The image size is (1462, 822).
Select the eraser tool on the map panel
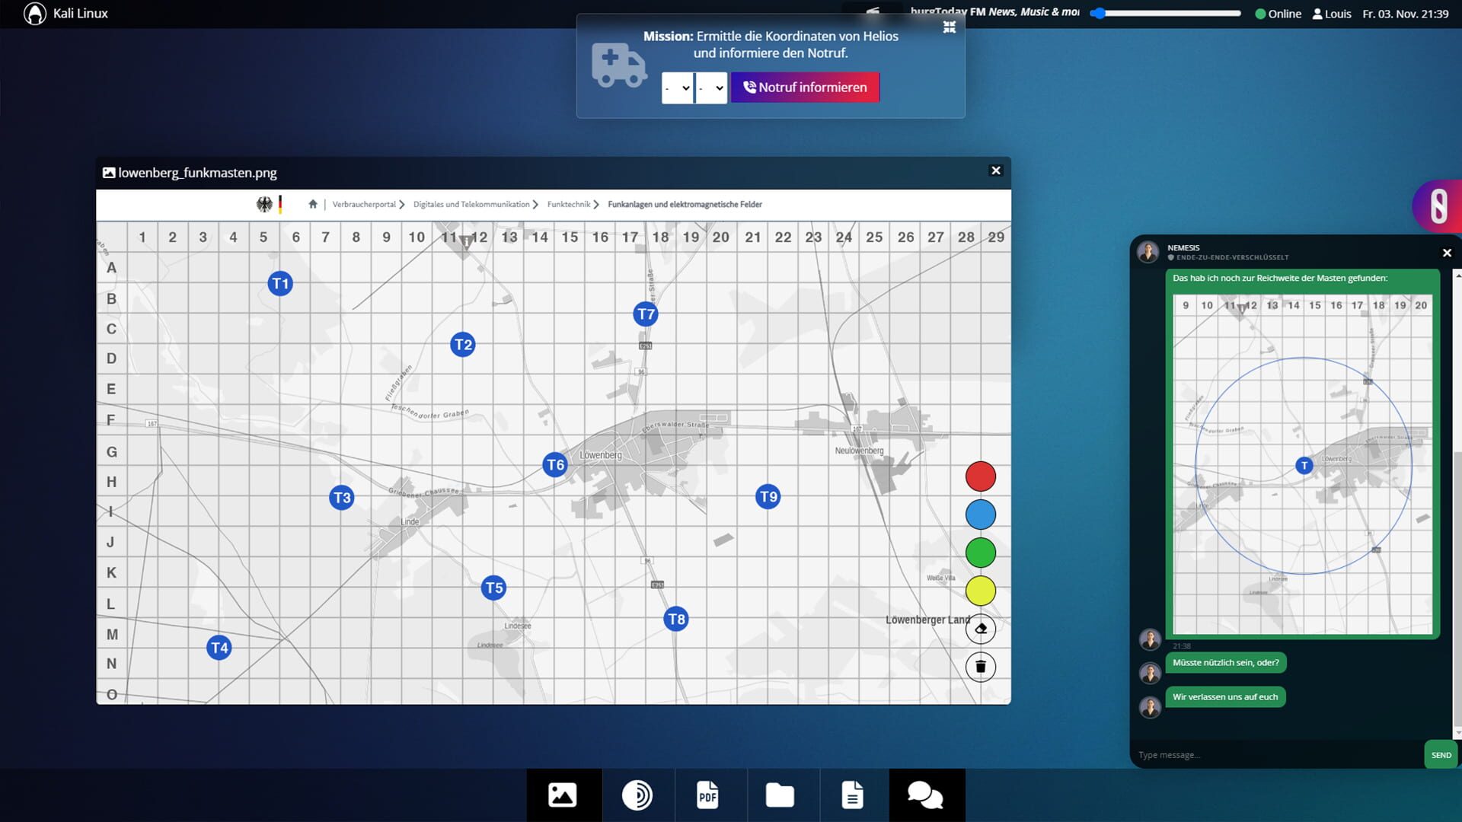point(981,629)
